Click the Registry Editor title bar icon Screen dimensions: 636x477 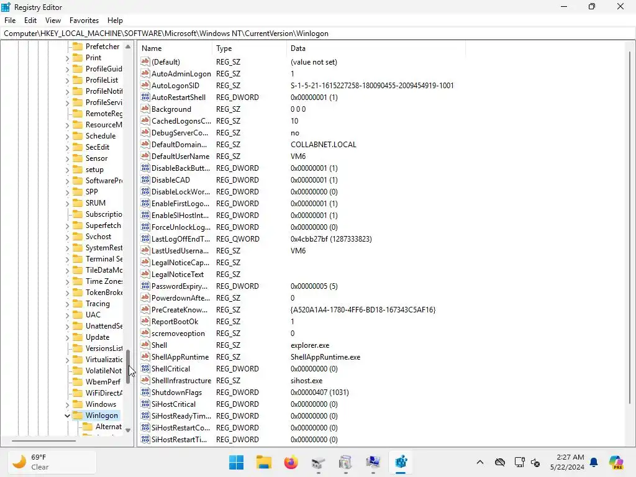[6, 7]
